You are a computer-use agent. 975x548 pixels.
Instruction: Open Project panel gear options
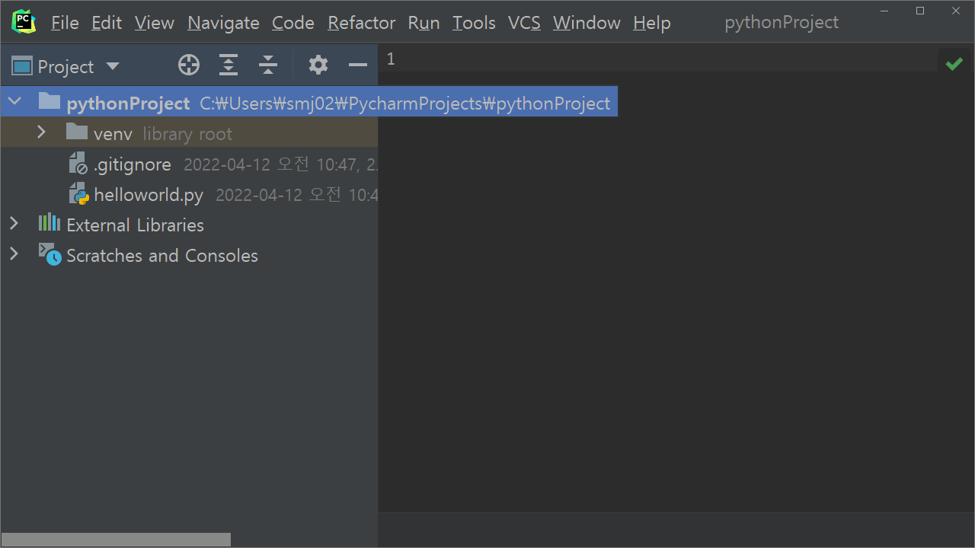(x=318, y=65)
